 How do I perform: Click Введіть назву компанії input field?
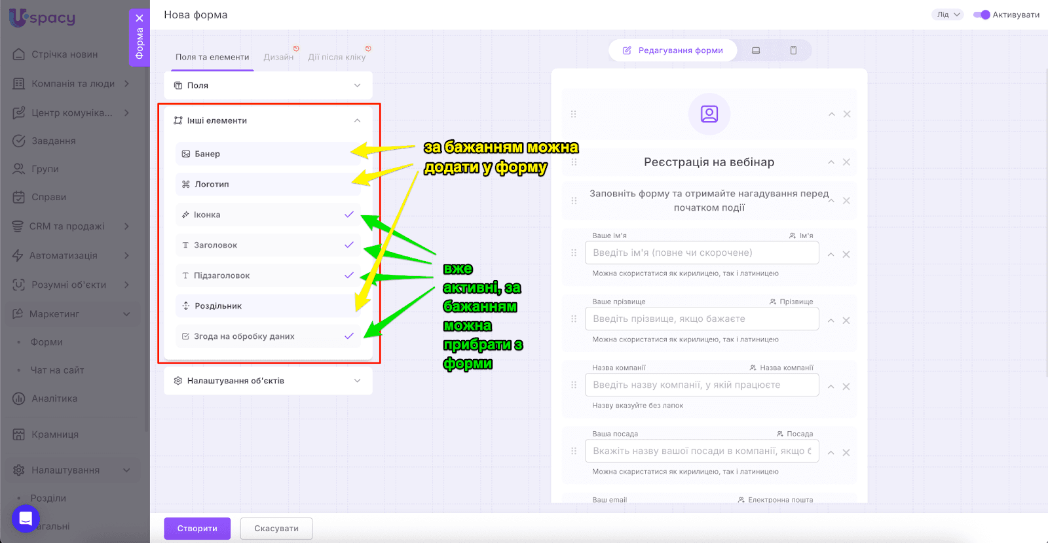702,385
